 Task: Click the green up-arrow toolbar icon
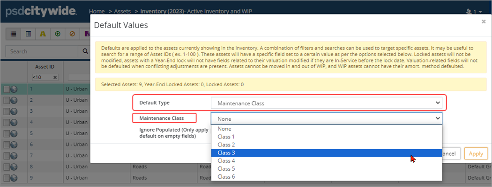click(x=57, y=34)
